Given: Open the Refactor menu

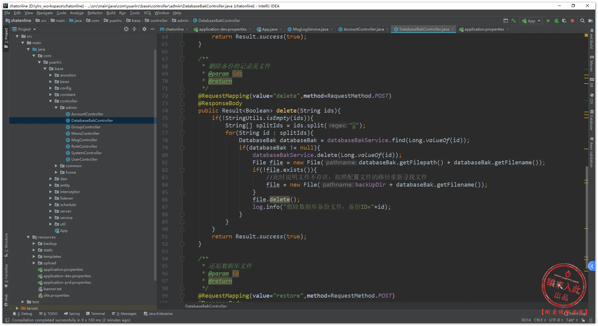Looking at the screenshot, I should point(95,13).
